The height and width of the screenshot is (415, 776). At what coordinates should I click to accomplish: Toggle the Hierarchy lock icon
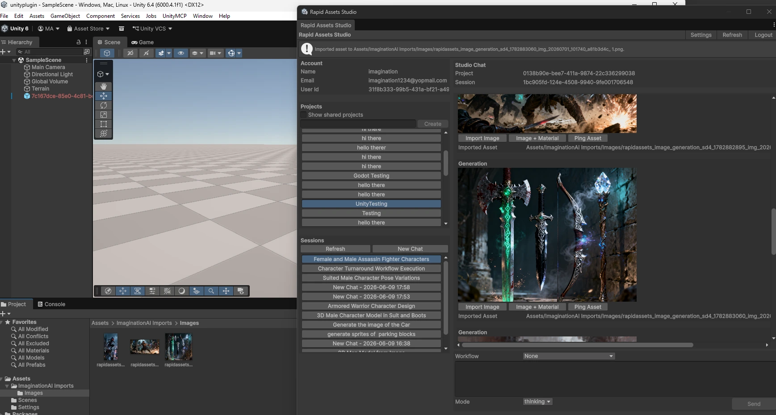[x=79, y=42]
